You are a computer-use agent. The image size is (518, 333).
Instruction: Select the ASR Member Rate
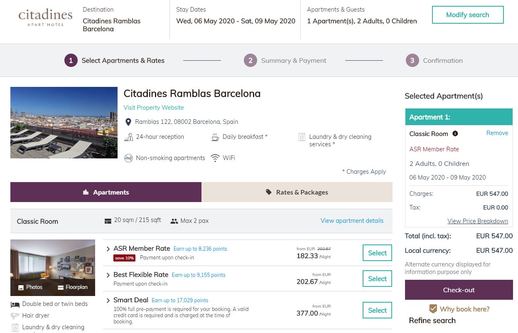click(x=377, y=253)
